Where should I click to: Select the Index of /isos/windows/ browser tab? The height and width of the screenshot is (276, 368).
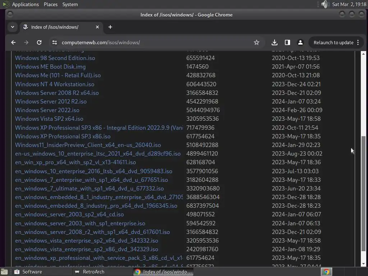point(61,27)
